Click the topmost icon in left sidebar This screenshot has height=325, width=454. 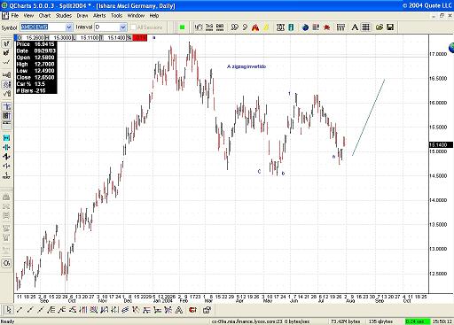click(x=6, y=44)
